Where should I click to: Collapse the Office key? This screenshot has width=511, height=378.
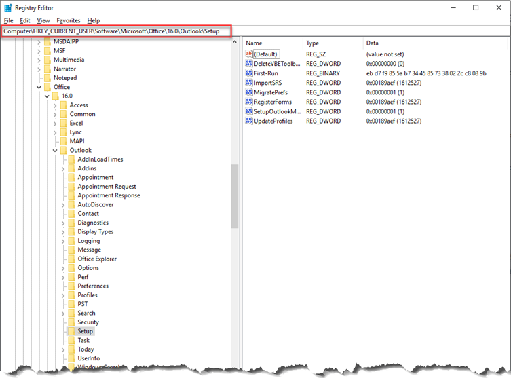coord(39,87)
